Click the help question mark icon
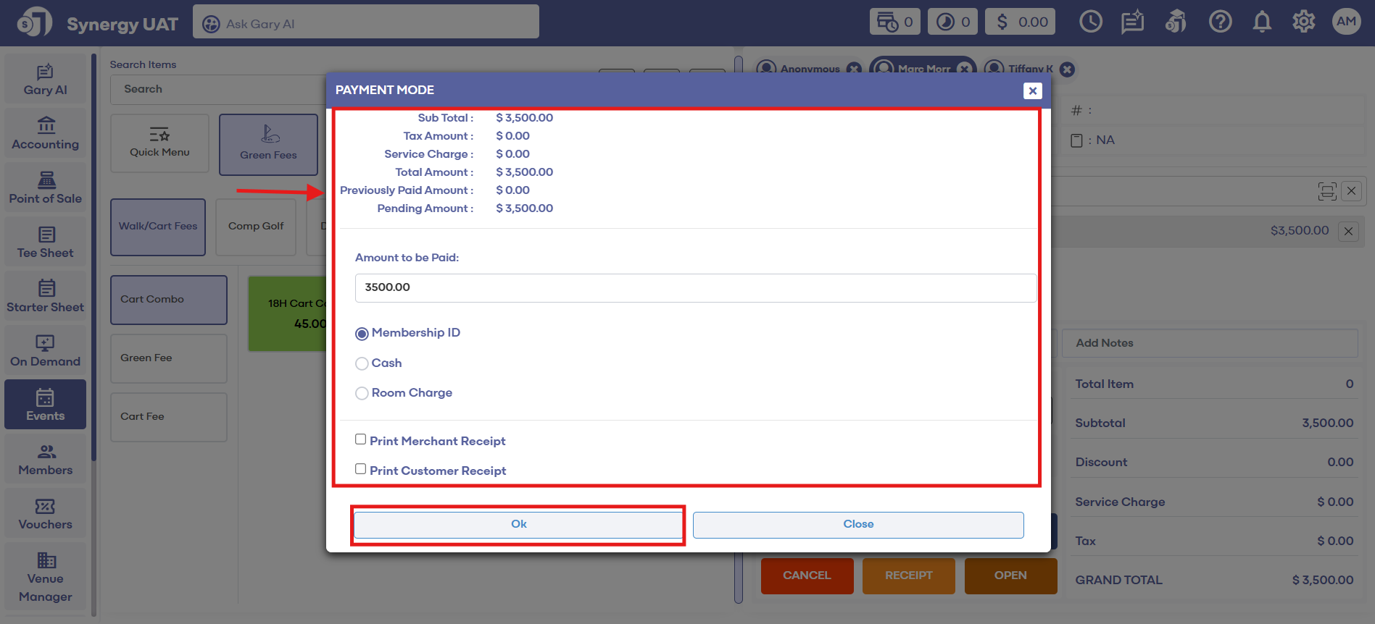1375x624 pixels. click(x=1220, y=22)
